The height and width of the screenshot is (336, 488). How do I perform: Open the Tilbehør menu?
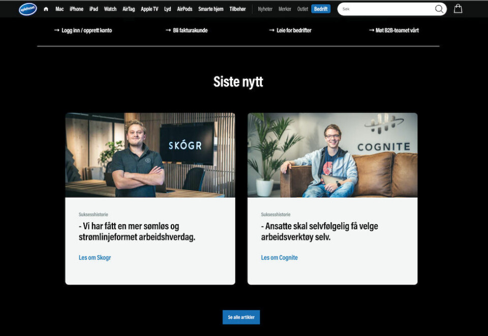237,9
